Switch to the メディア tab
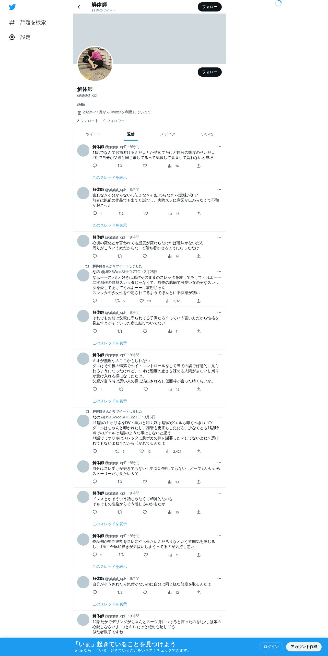Viewport: 328px width, 656px height. pyautogui.click(x=168, y=134)
